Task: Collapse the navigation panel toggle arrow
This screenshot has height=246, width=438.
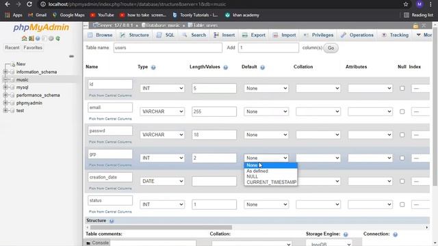Action: (x=86, y=26)
